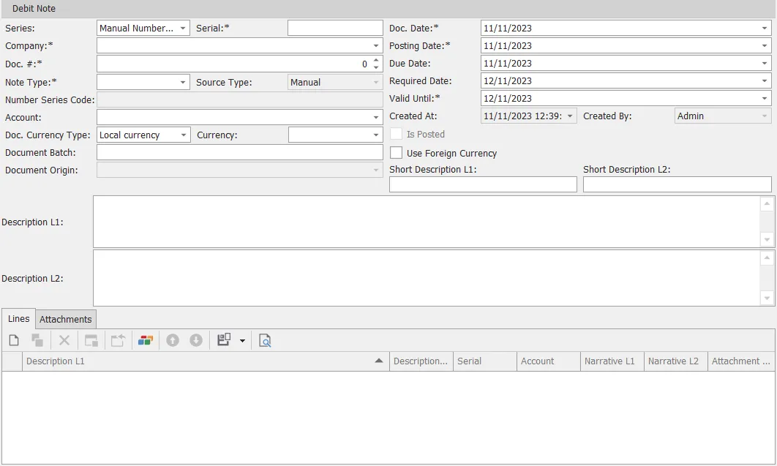Enable the Use Foreign Currency checkbox
Viewport: 777px width, 466px height.
click(396, 153)
